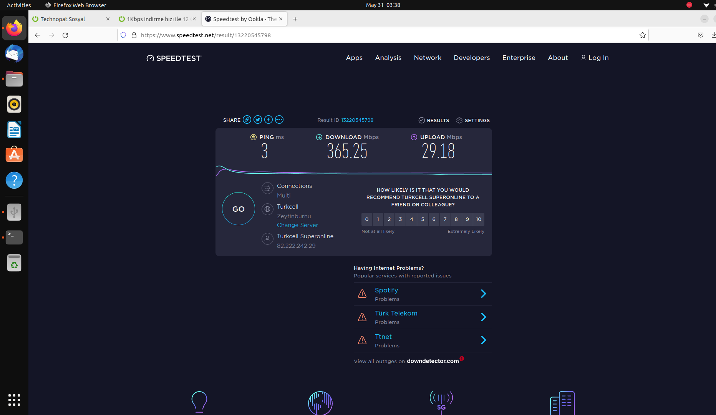The image size is (716, 415).
Task: Select rating 8 in recommendation scale
Action: (x=456, y=219)
